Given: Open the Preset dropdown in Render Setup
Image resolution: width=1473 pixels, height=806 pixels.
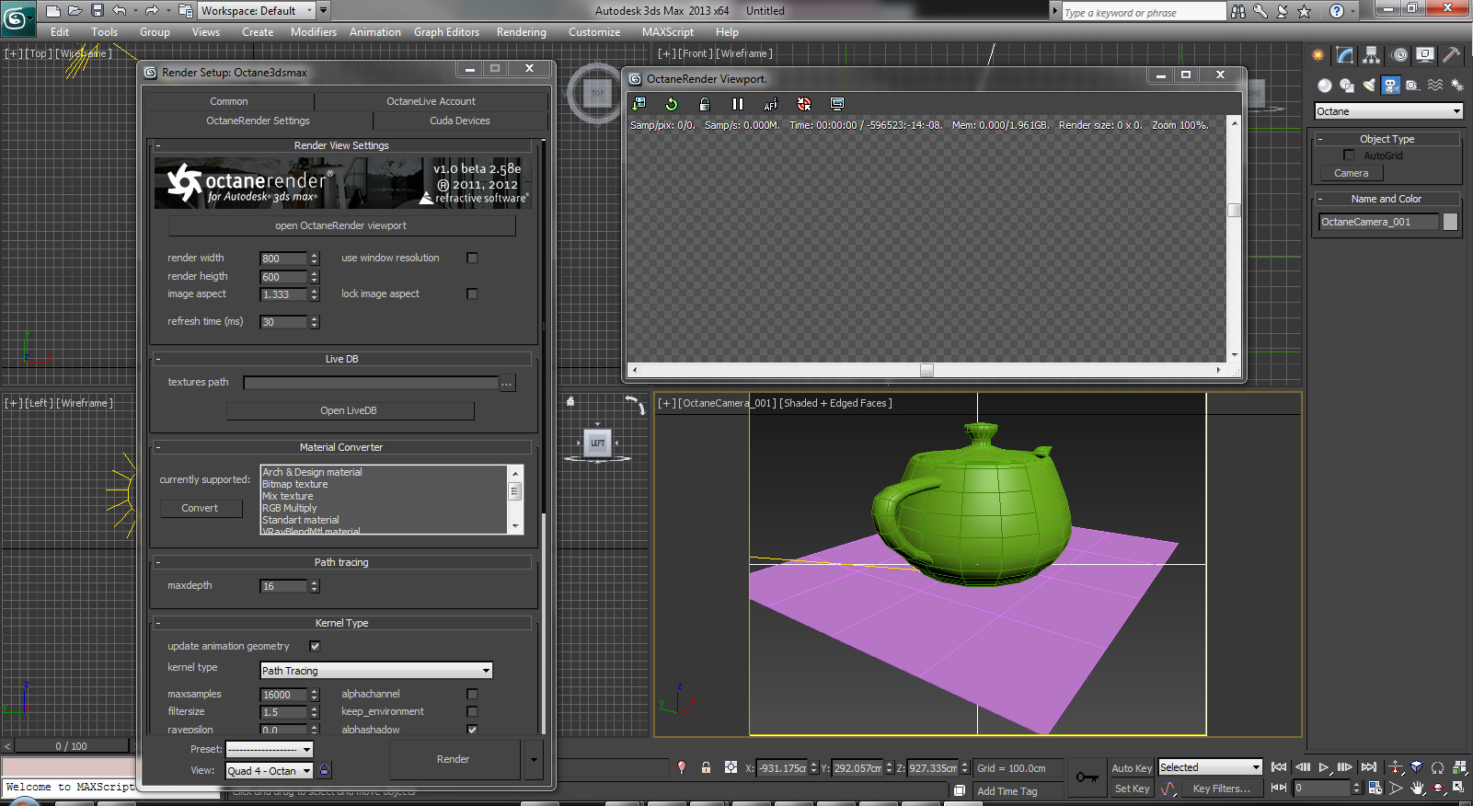Looking at the screenshot, I should point(270,750).
